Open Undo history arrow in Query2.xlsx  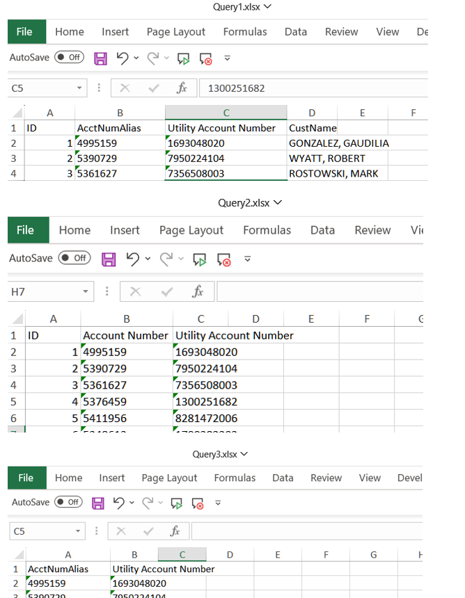pos(148,259)
